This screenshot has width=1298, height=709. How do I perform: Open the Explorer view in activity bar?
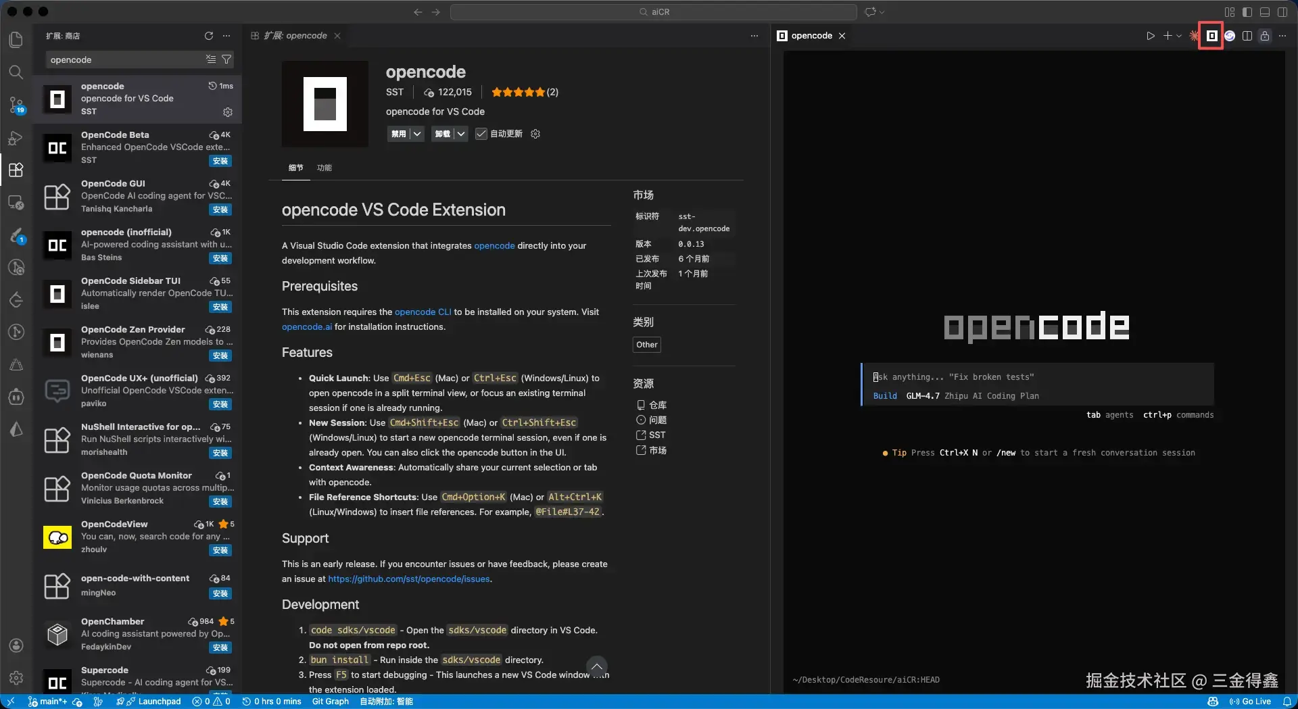coord(16,39)
